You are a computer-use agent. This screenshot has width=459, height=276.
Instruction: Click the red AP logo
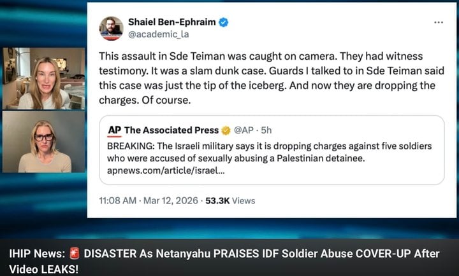tap(115, 130)
